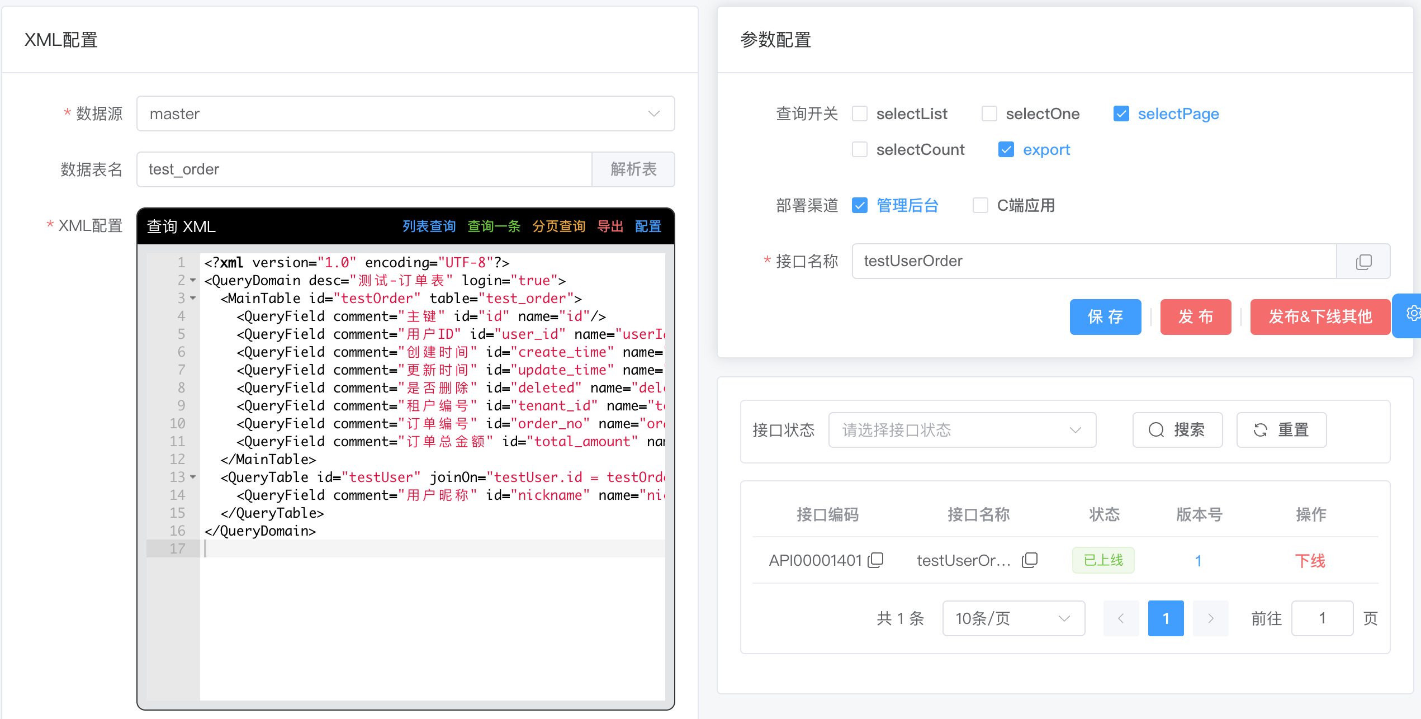Image resolution: width=1421 pixels, height=719 pixels.
Task: Click the blue 保存 button
Action: pyautogui.click(x=1105, y=317)
